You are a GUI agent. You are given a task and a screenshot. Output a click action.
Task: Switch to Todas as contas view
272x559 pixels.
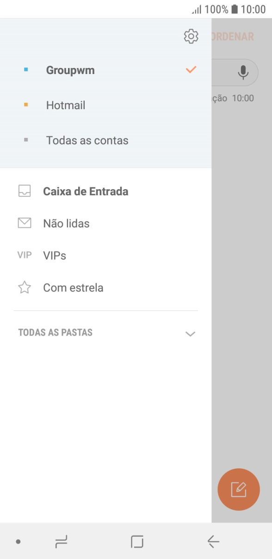click(86, 140)
